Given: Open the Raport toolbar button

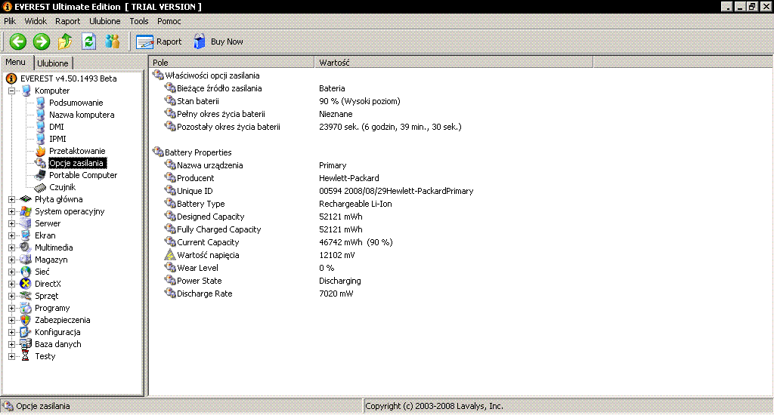Looking at the screenshot, I should 159,42.
